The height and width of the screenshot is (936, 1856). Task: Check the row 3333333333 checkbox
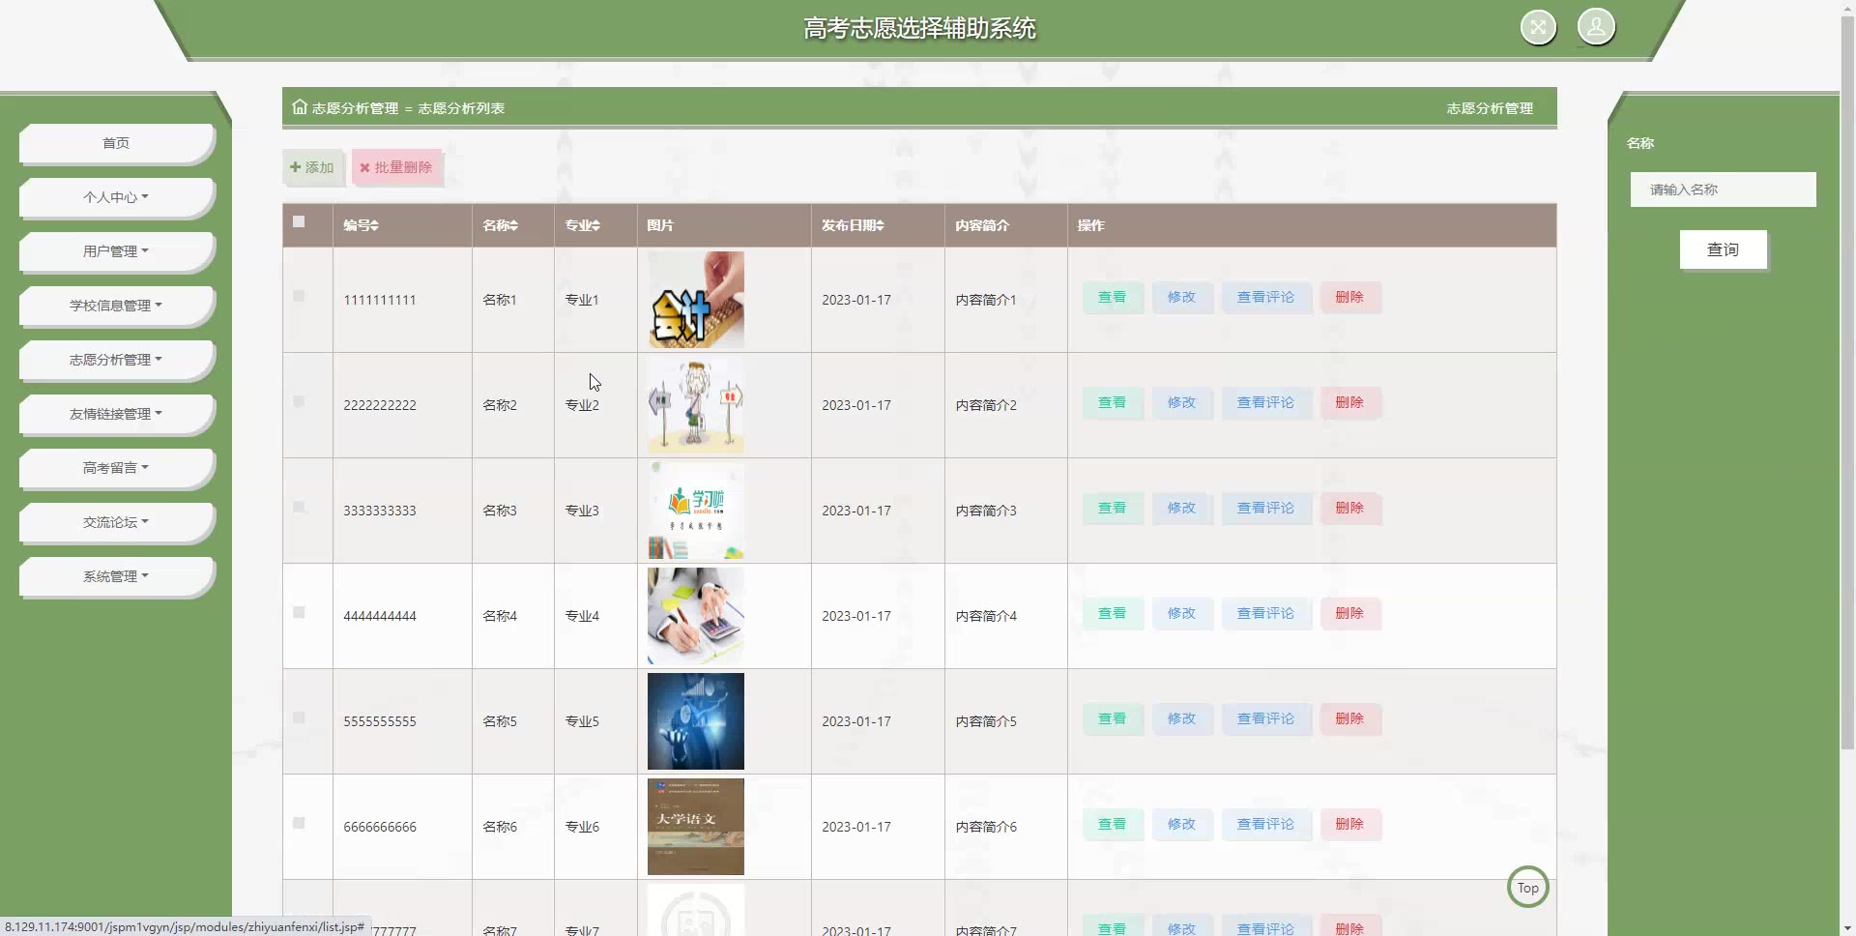tap(299, 507)
